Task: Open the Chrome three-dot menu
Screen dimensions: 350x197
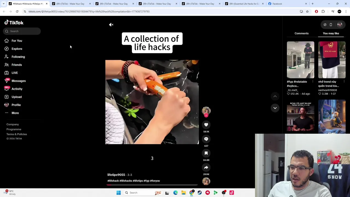Action: (x=346, y=11)
